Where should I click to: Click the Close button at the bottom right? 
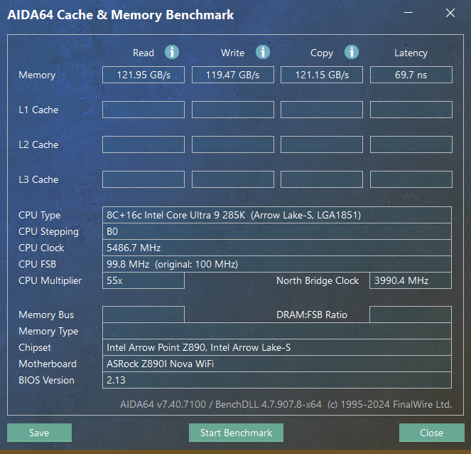[431, 433]
